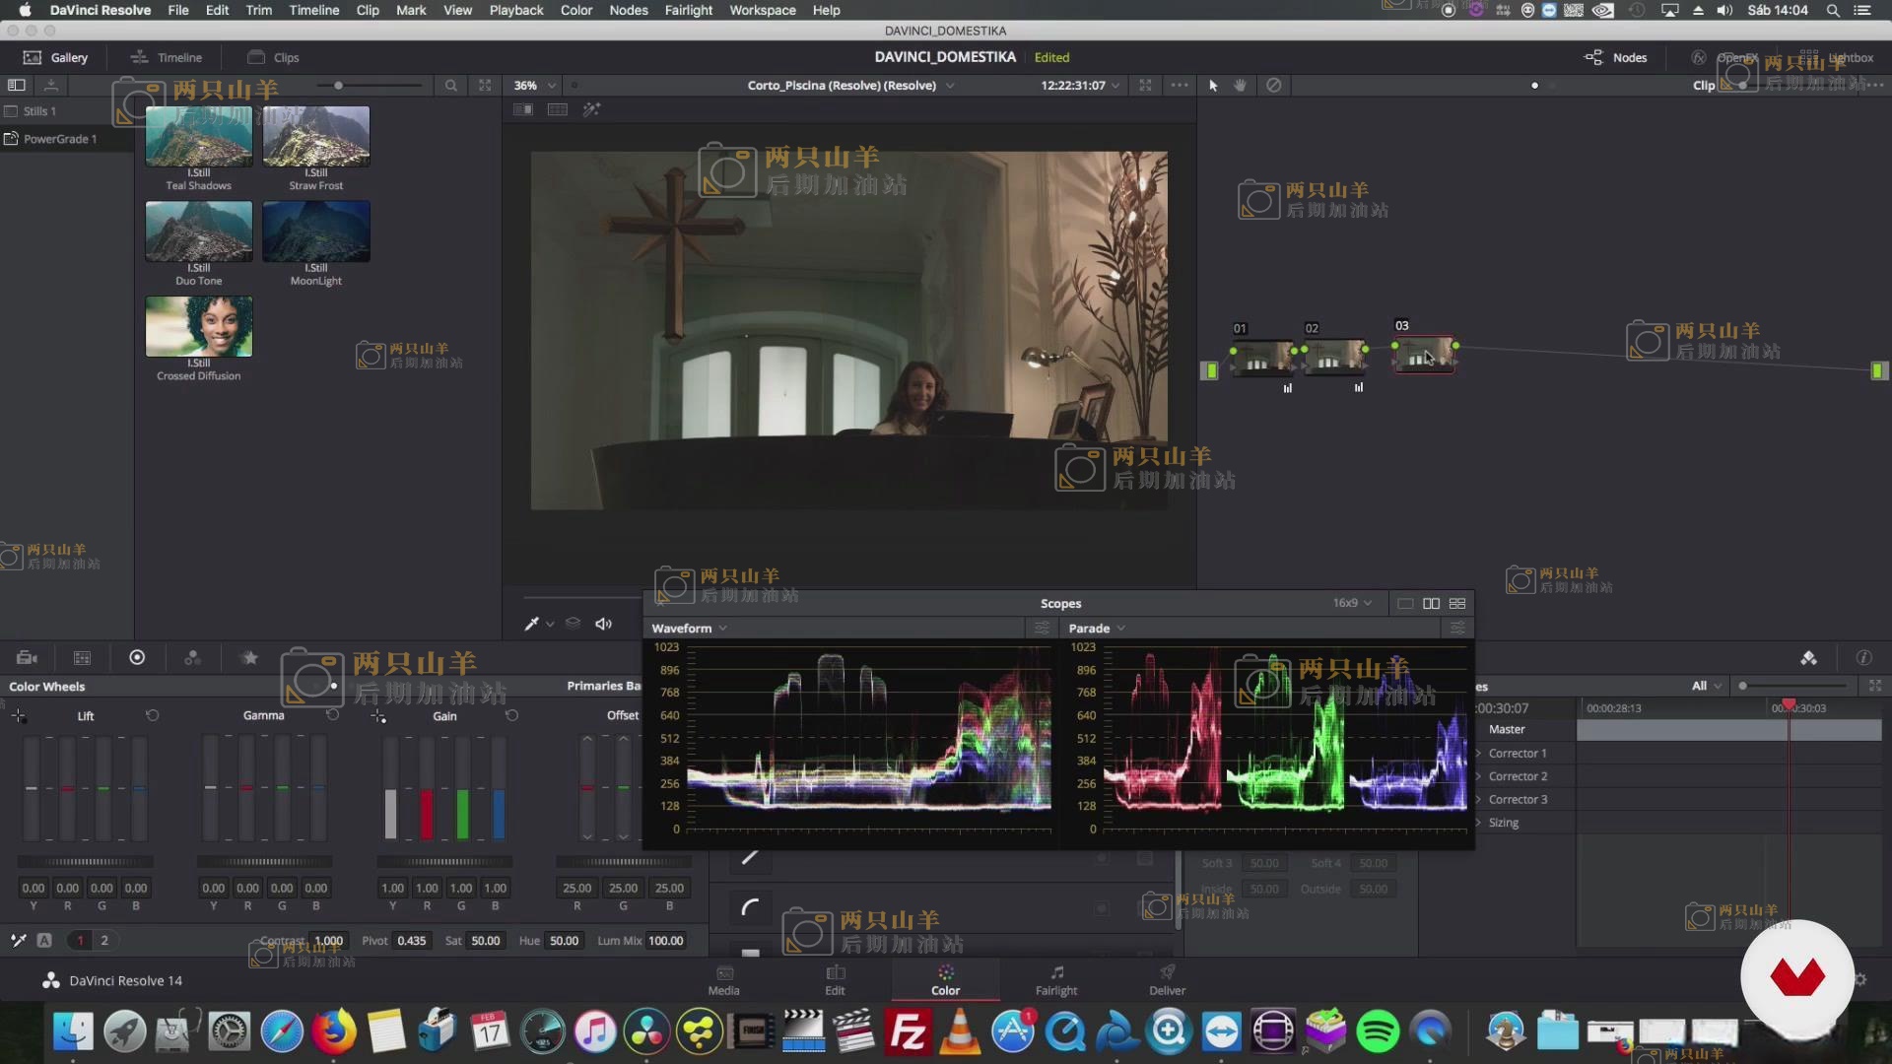Screen dimensions: 1892x1064
Task: Click the viewer eyedropper qualifier icon
Action: coord(532,624)
